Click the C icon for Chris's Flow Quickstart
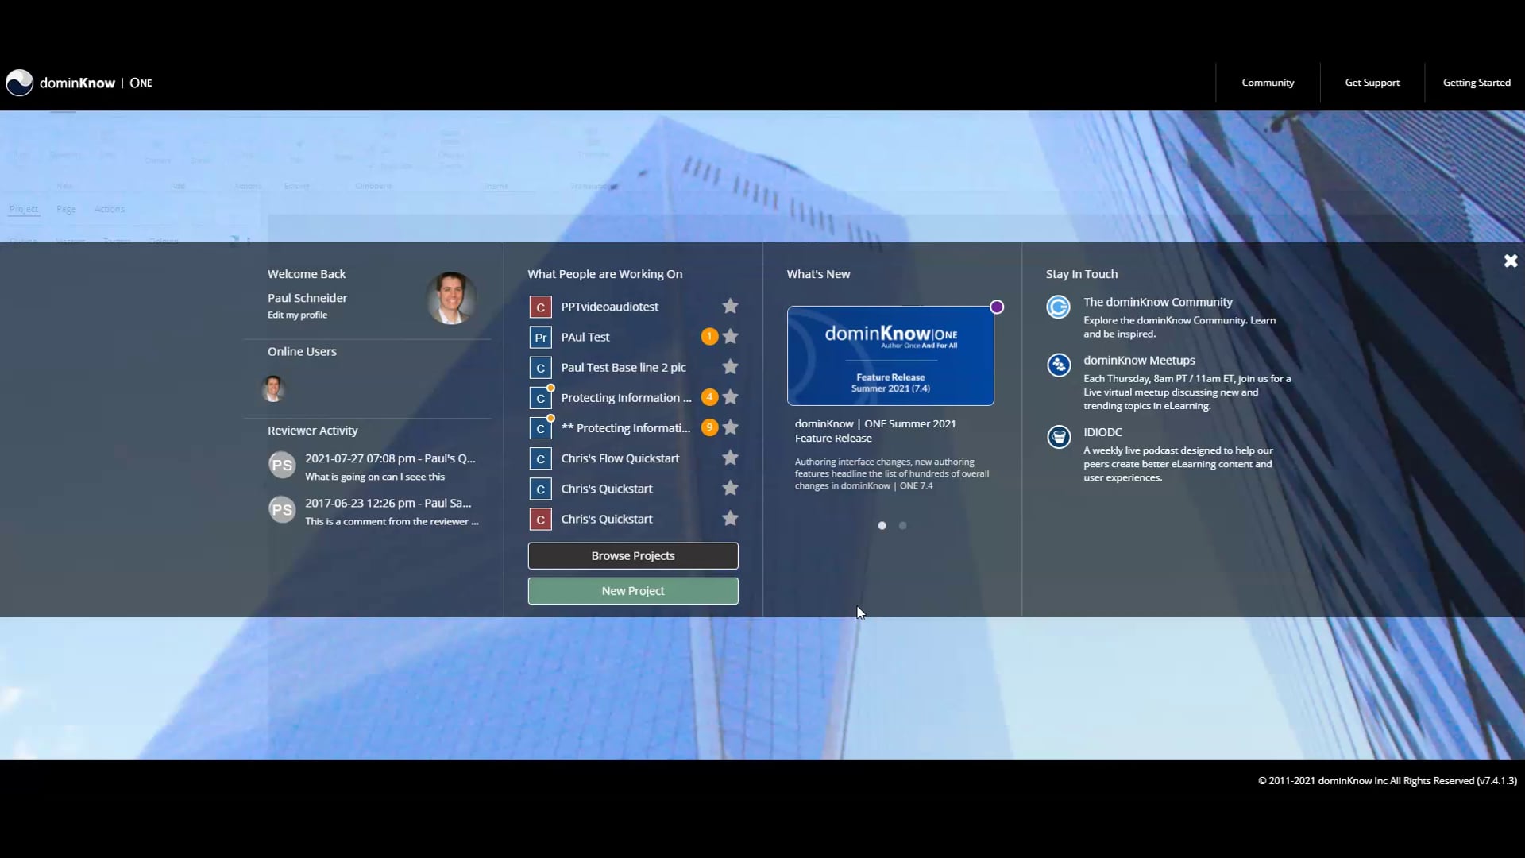This screenshot has height=858, width=1525. [x=540, y=458]
